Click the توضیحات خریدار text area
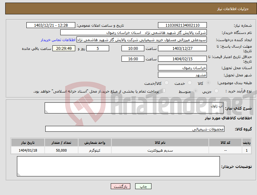The height and width of the screenshot is (195, 257). (x=118, y=166)
